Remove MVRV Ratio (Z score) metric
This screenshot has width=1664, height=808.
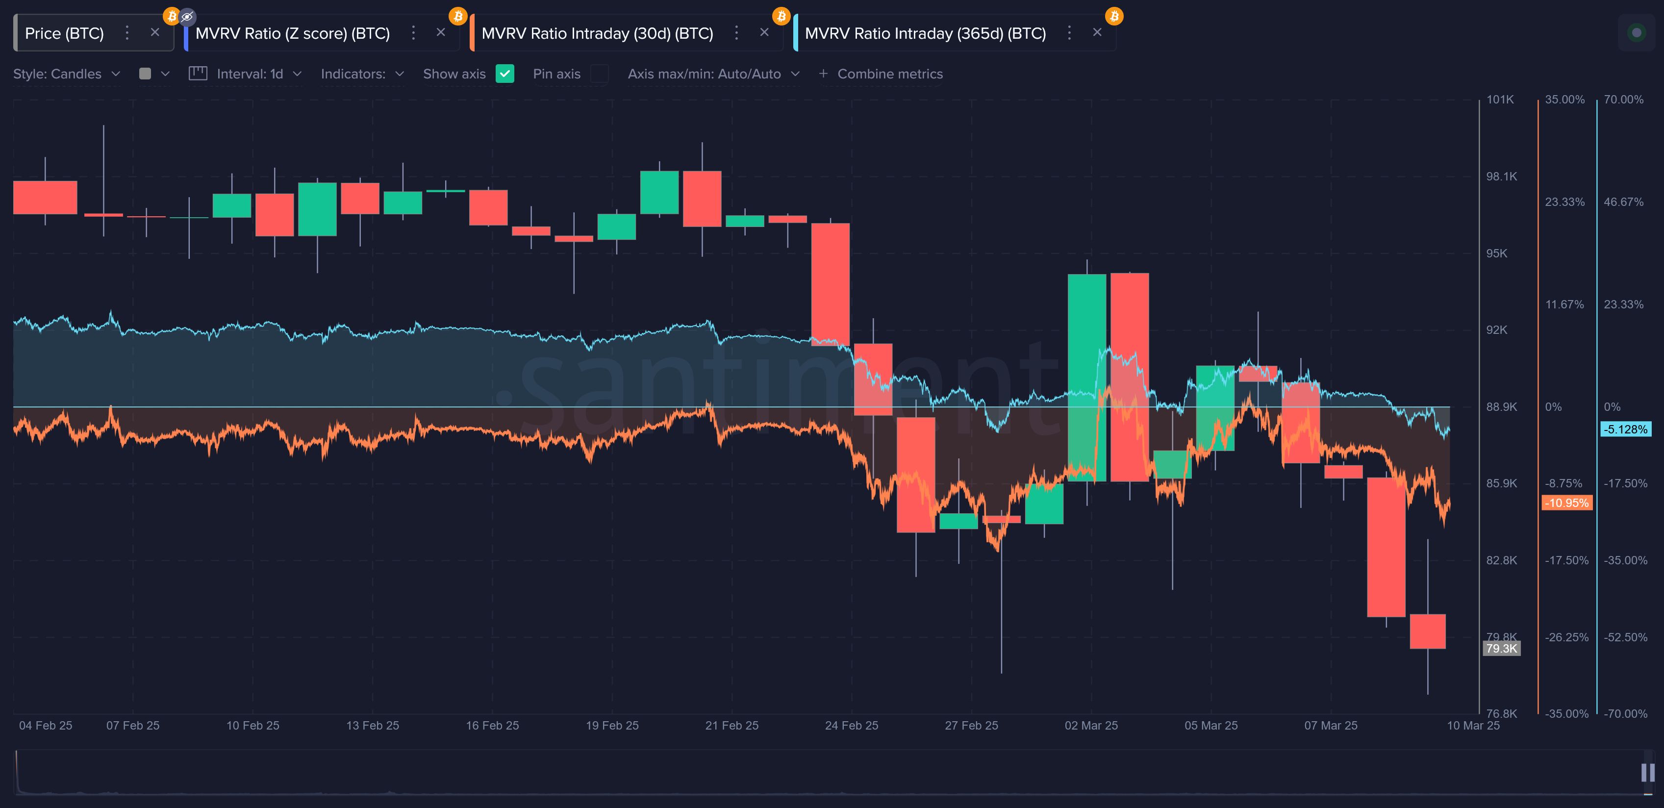[441, 32]
